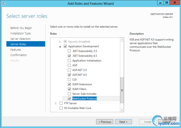Go to the Before You Begin step
Screen dimensions: 181x128
coord(21,28)
